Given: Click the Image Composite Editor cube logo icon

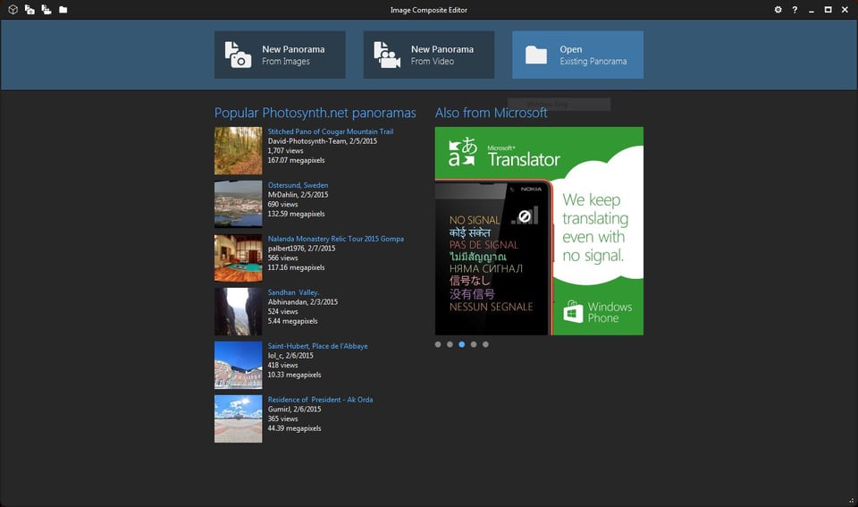Looking at the screenshot, I should pyautogui.click(x=13, y=10).
